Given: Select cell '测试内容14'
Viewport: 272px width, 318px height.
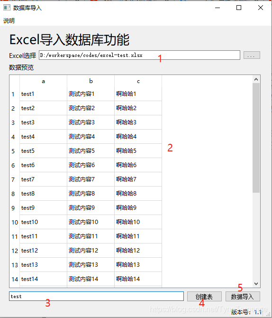Looking at the screenshot, I should [91, 279].
